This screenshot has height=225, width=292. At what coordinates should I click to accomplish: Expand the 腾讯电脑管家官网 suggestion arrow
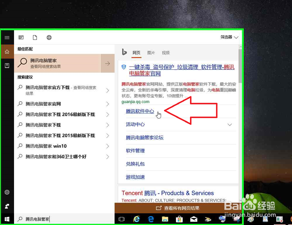[x=108, y=104]
